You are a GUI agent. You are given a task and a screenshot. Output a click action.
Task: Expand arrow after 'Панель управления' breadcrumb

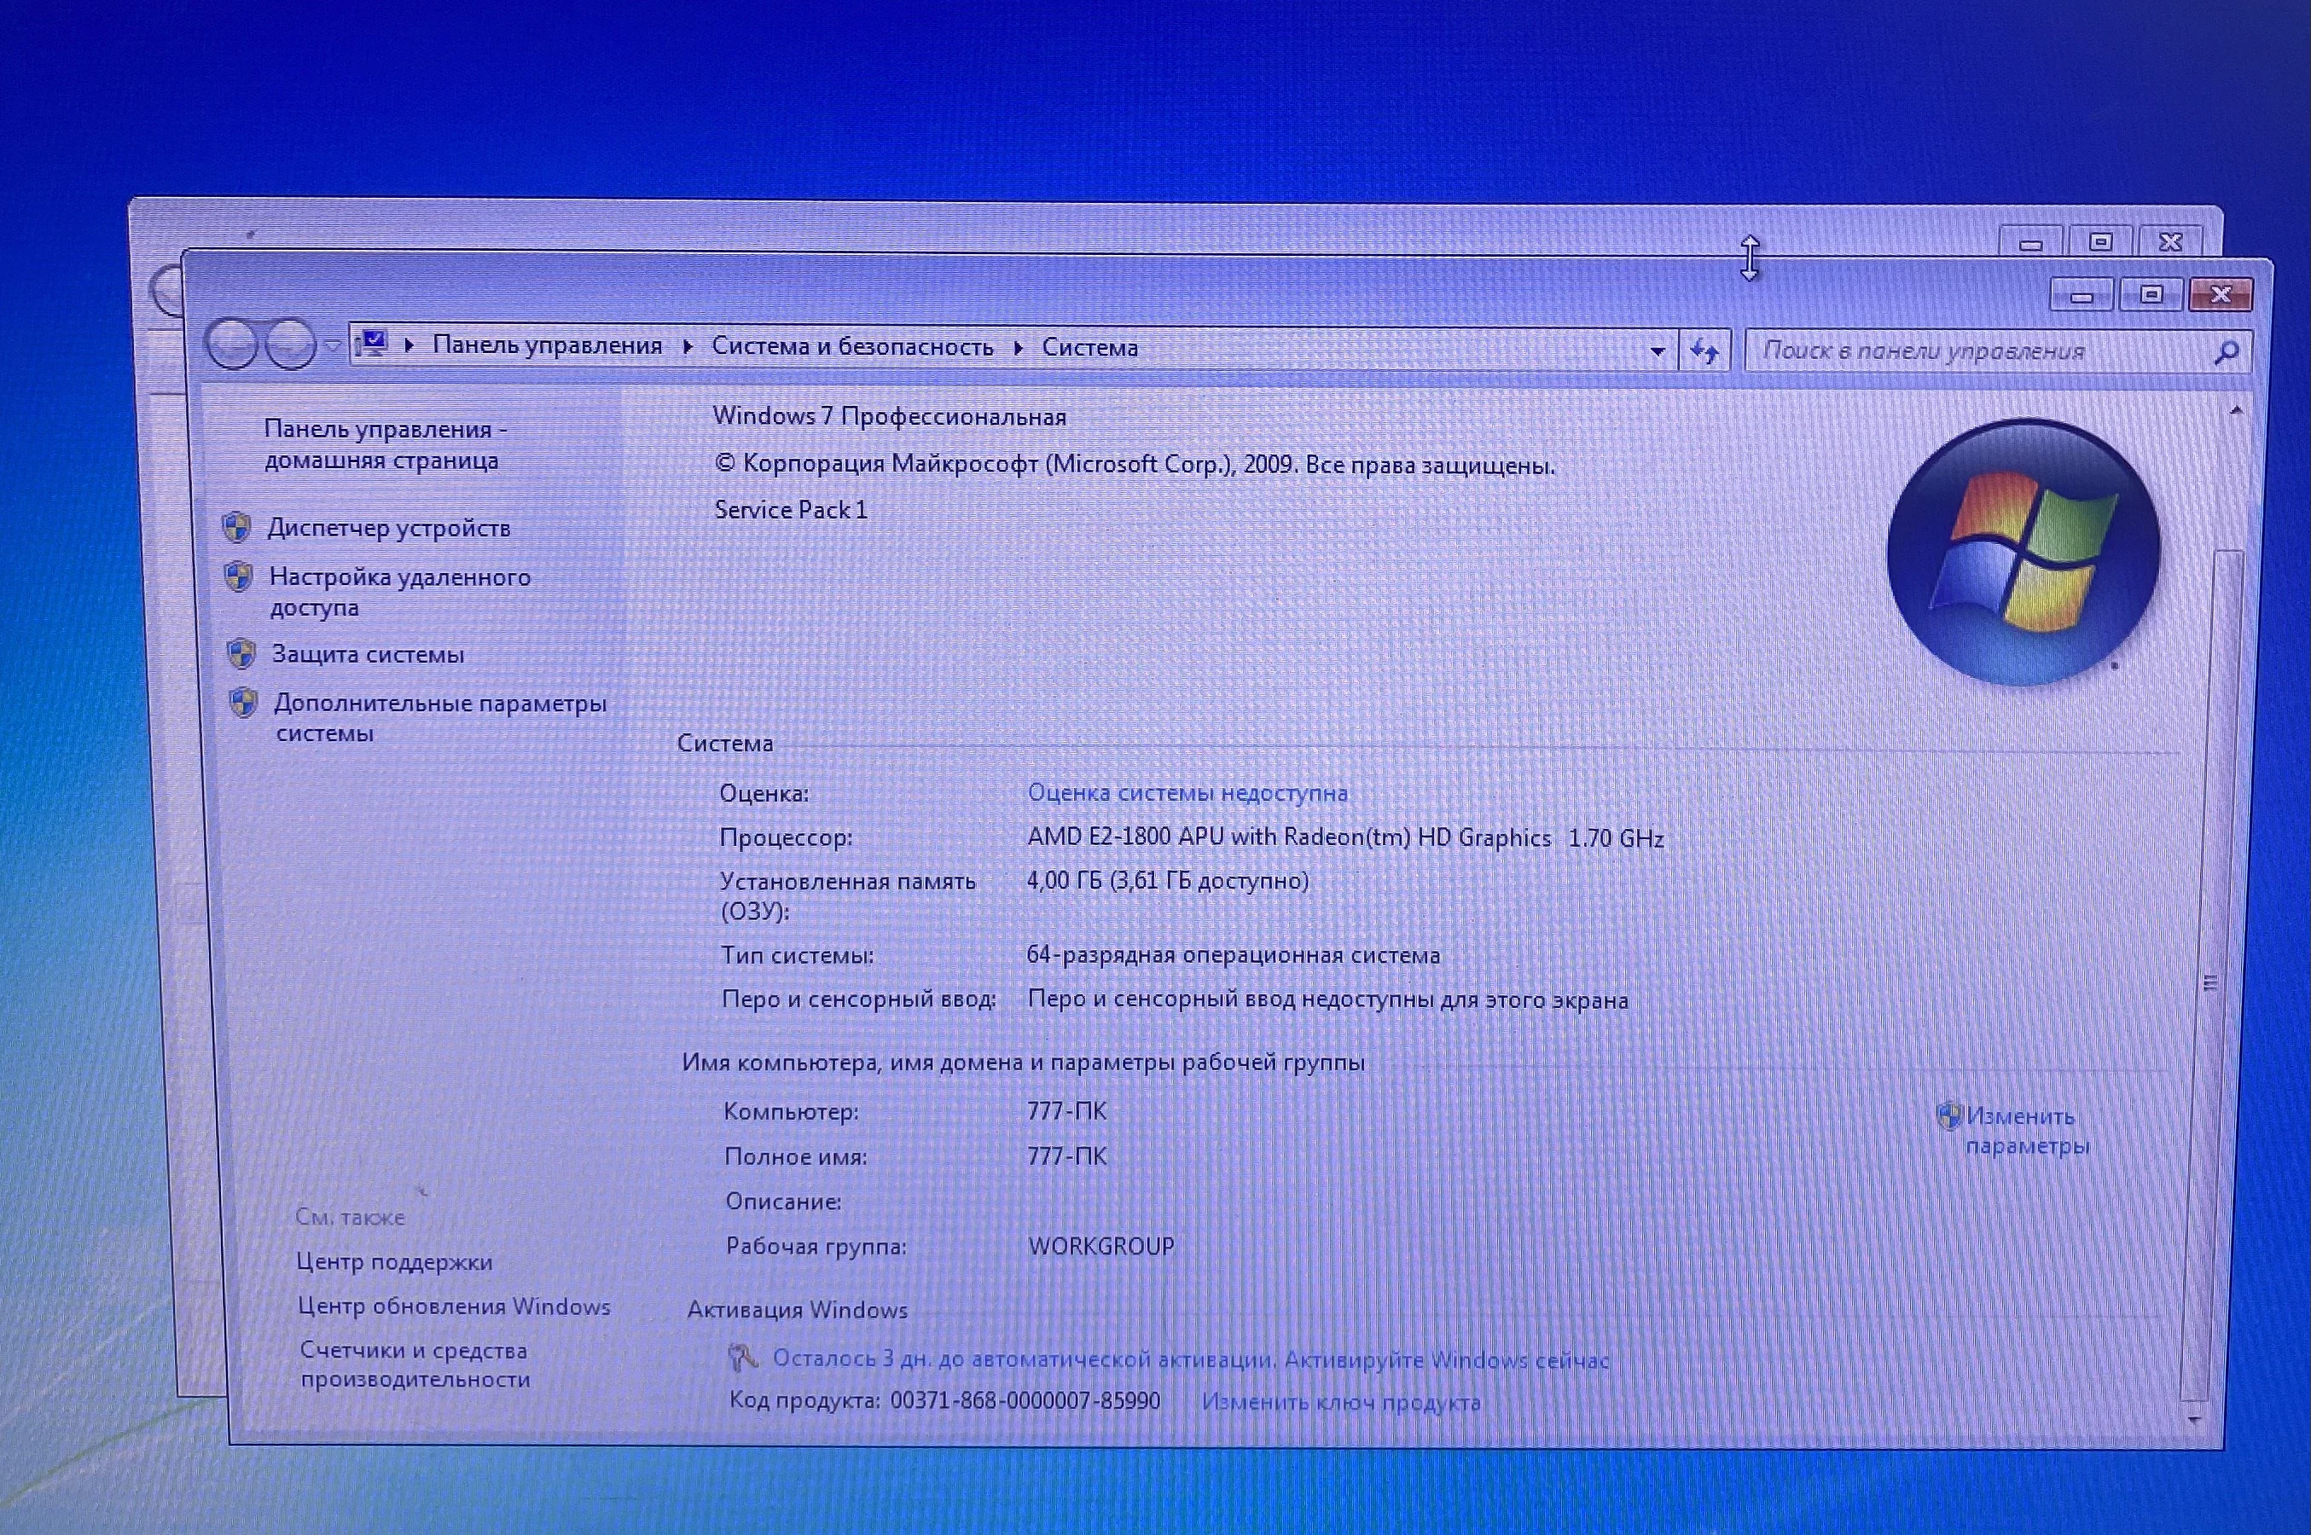click(x=688, y=346)
